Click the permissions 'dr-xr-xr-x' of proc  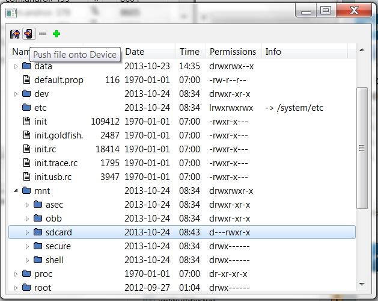click(228, 274)
